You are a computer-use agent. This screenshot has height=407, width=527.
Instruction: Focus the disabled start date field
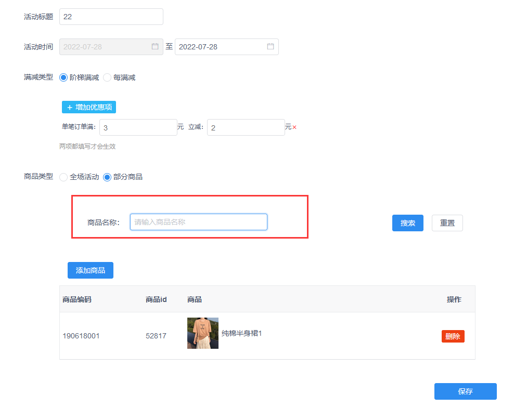click(x=111, y=47)
